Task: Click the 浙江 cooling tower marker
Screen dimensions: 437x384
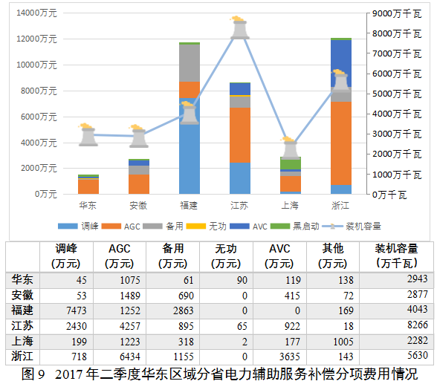Action: [340, 81]
